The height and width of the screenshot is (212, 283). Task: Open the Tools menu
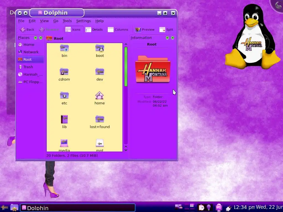pyautogui.click(x=67, y=21)
